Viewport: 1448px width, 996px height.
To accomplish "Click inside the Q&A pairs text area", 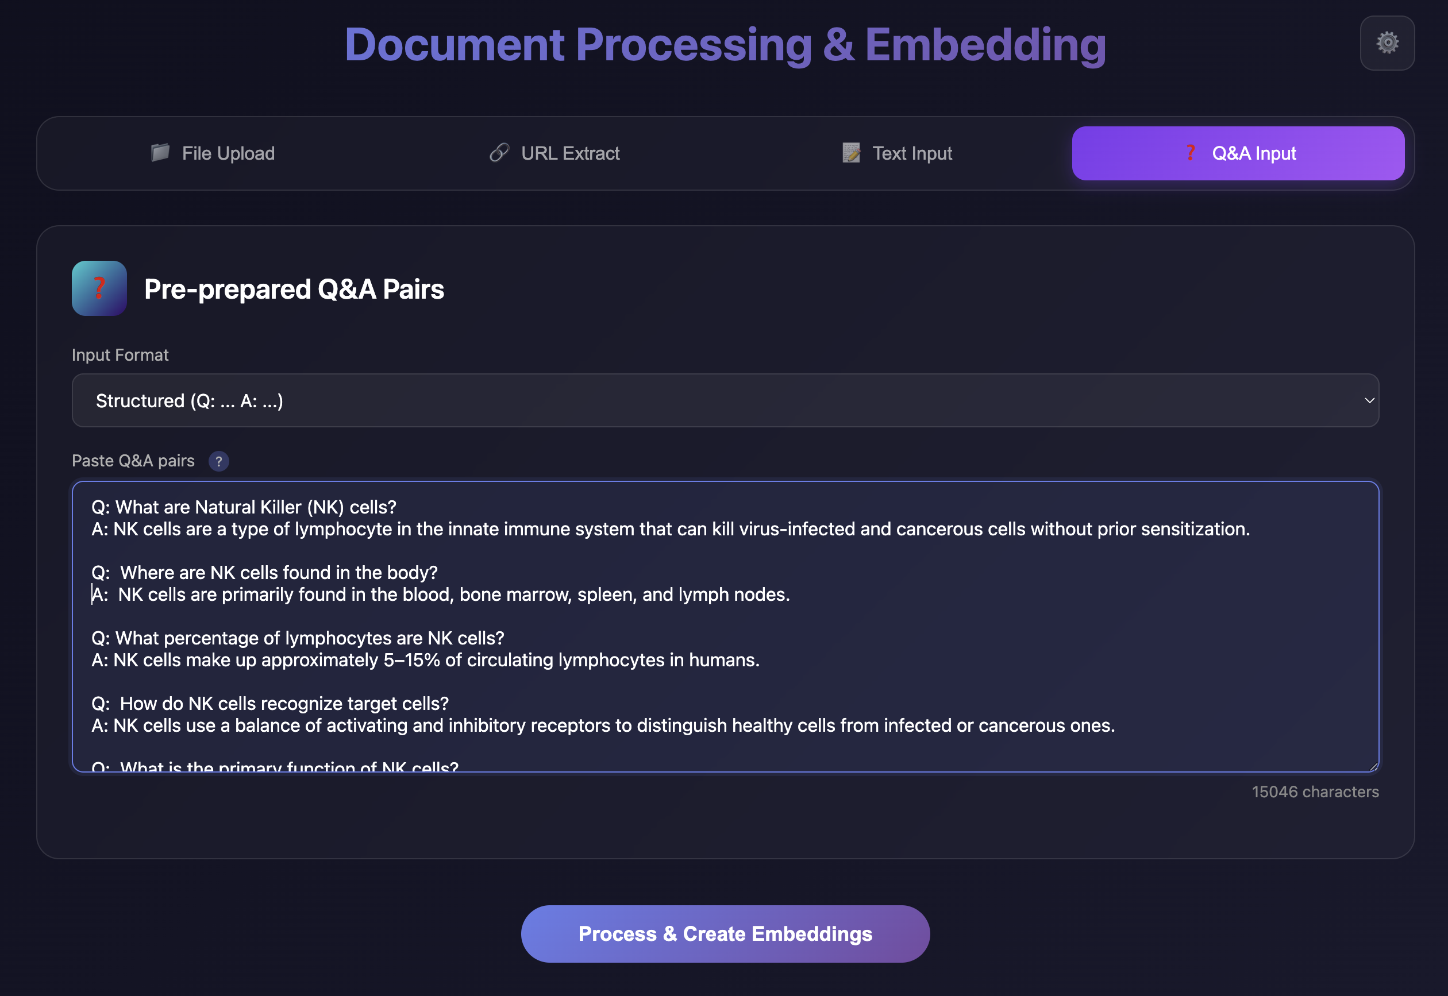I will coord(725,627).
